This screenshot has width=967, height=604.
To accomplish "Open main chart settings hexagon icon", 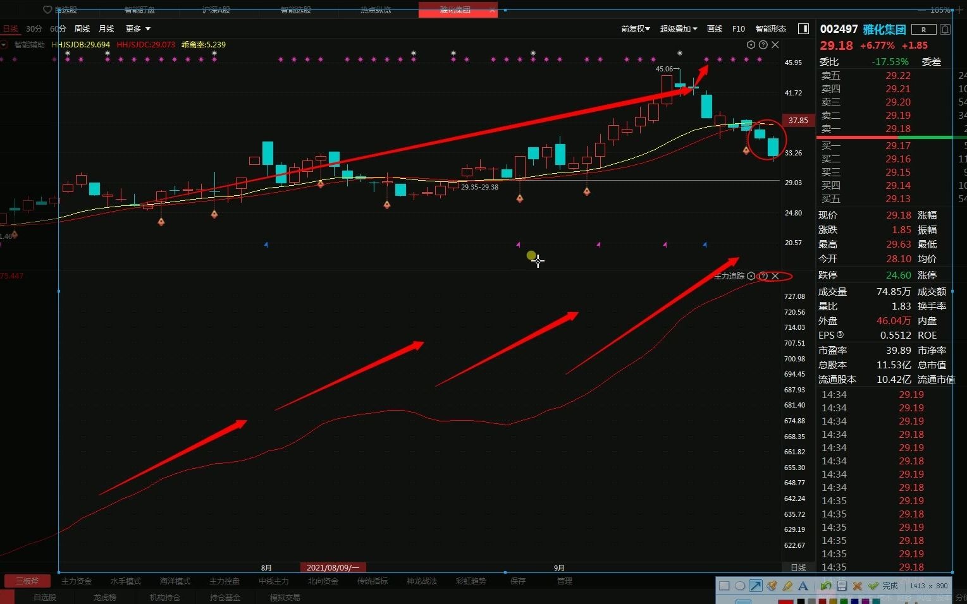I will tap(751, 45).
